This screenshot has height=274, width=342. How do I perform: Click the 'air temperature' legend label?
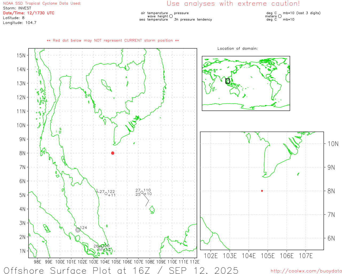[154, 13]
